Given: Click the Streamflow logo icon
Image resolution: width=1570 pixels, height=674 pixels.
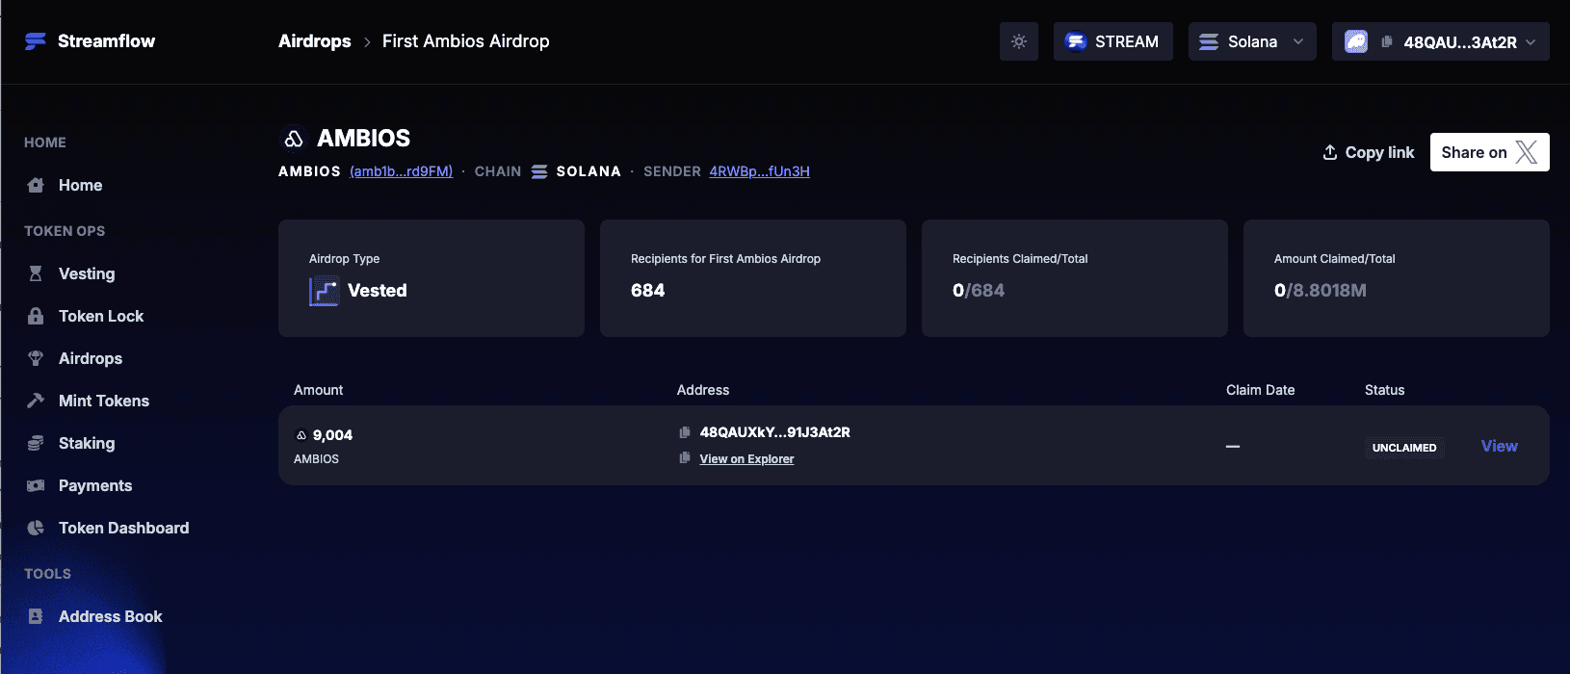Looking at the screenshot, I should (x=36, y=41).
